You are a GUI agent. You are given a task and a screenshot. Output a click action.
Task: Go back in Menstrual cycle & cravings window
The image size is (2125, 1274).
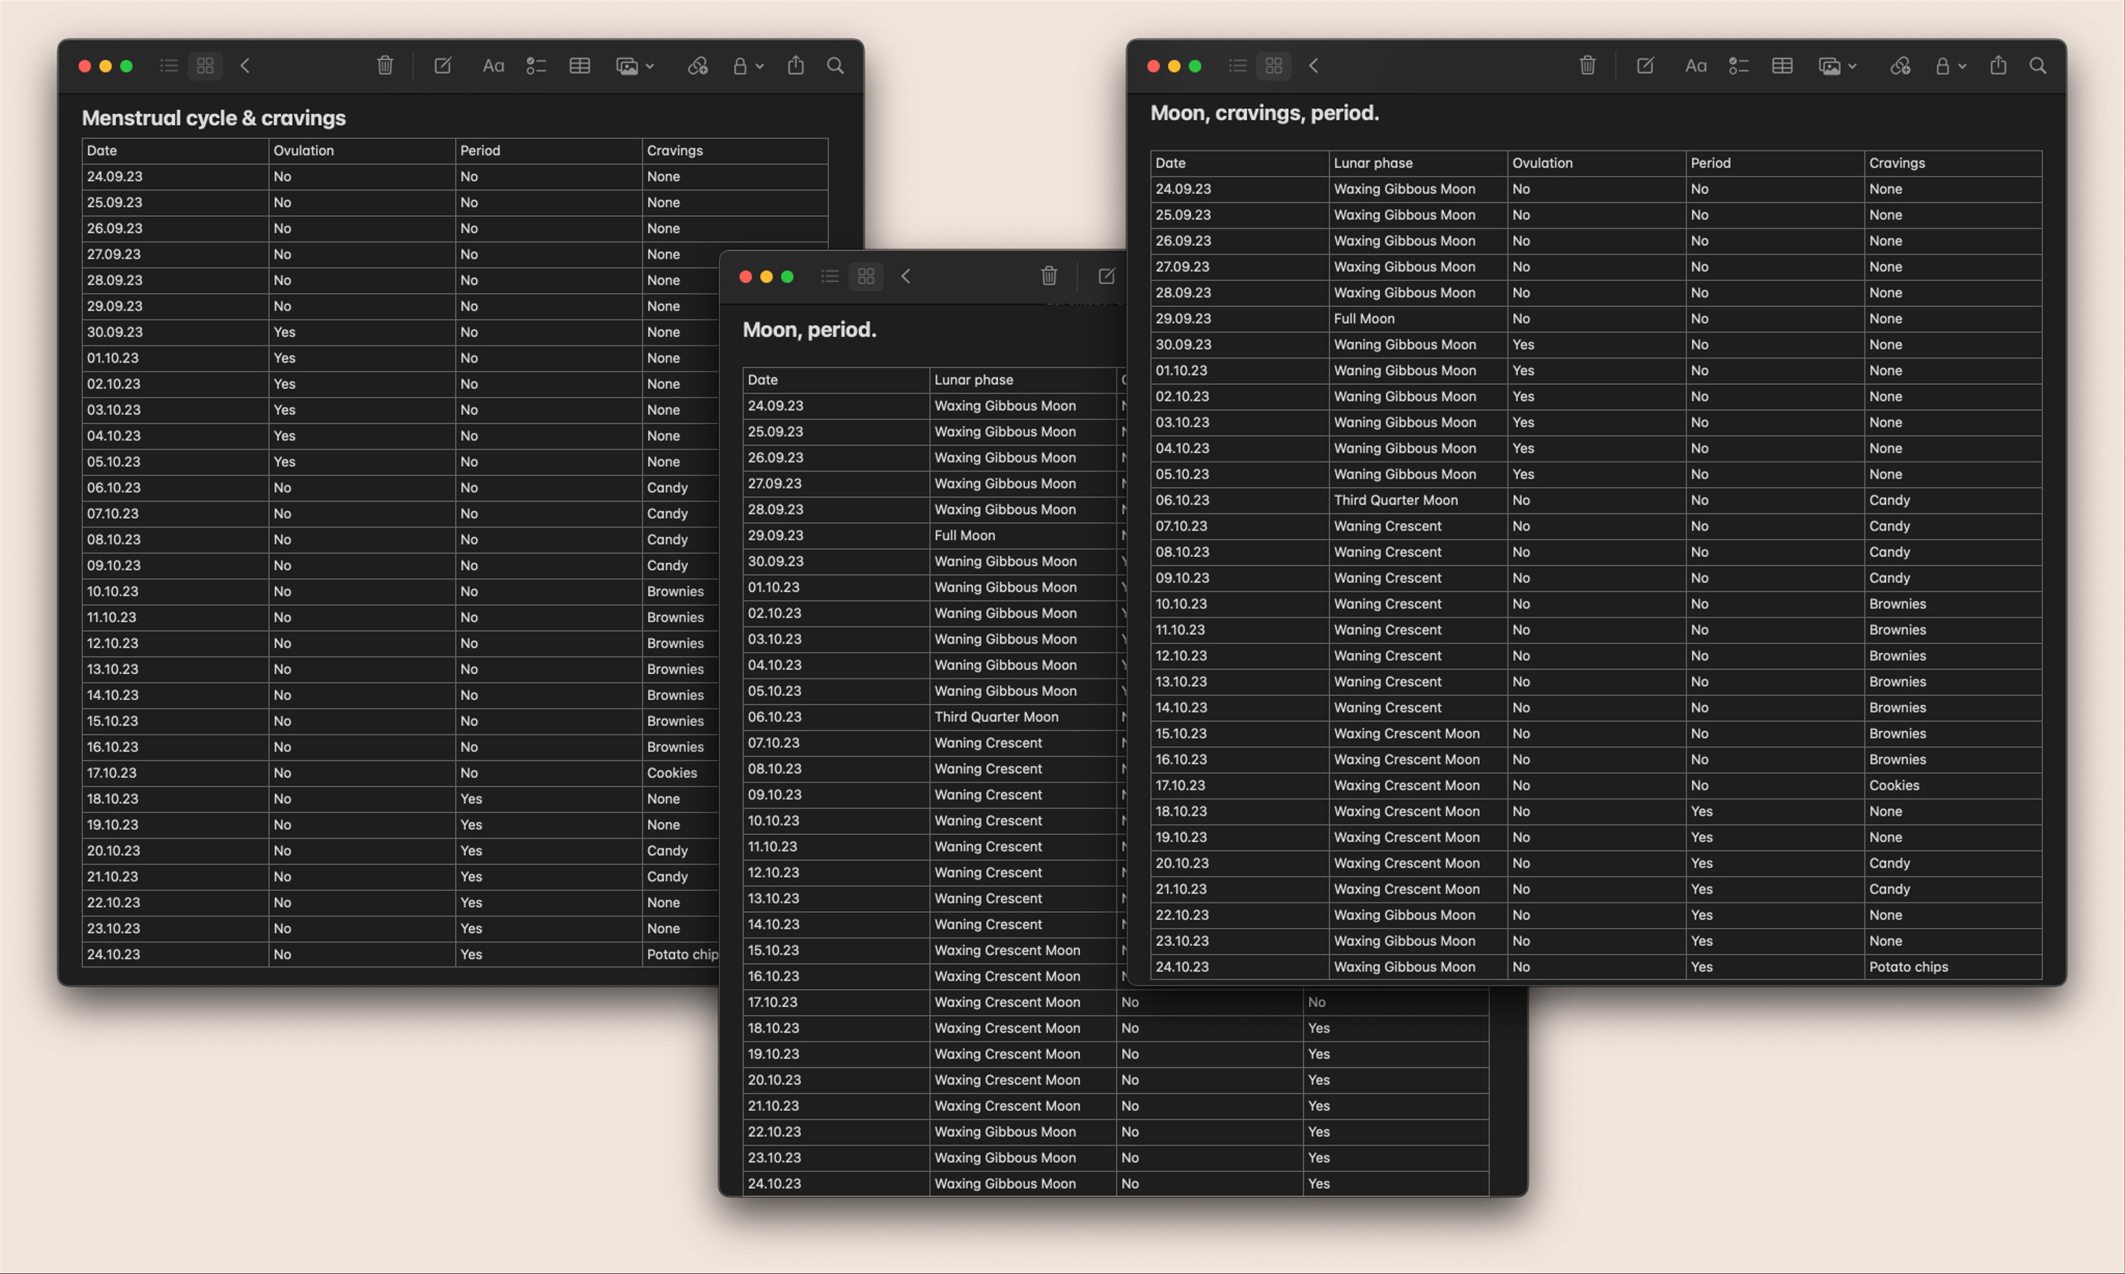tap(246, 66)
